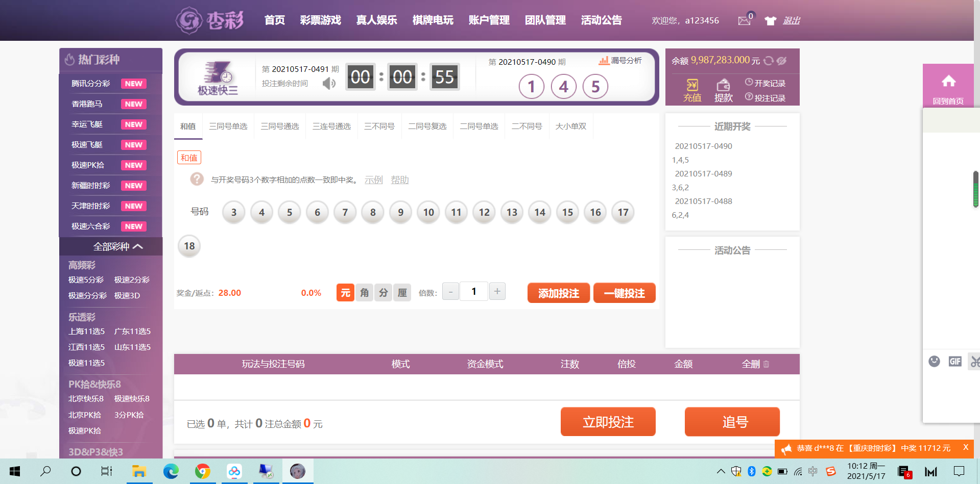Image resolution: width=980 pixels, height=484 pixels.
Task: Delete all bets with 全删 trash icon
Action: pyautogui.click(x=766, y=364)
